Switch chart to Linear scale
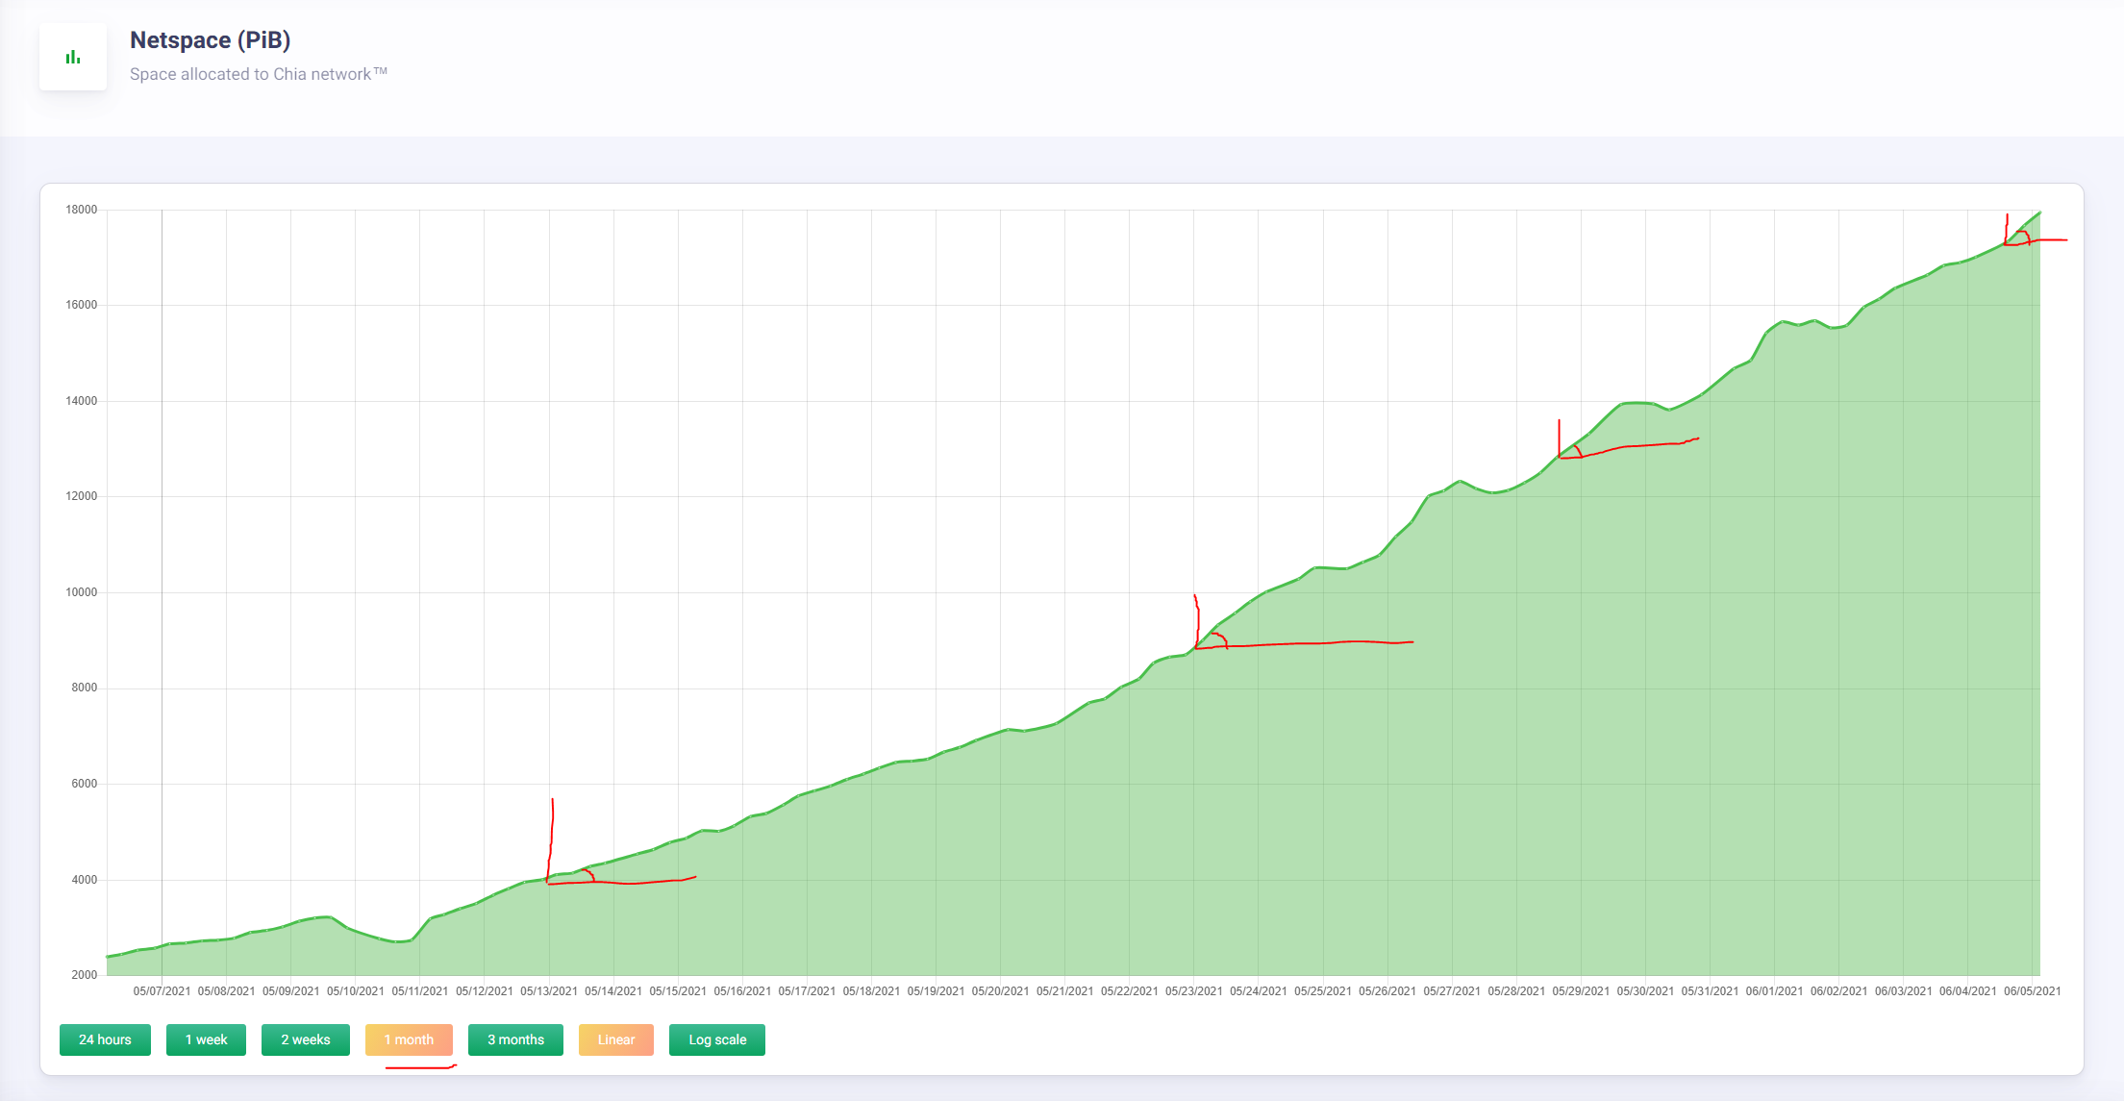 click(x=616, y=1039)
